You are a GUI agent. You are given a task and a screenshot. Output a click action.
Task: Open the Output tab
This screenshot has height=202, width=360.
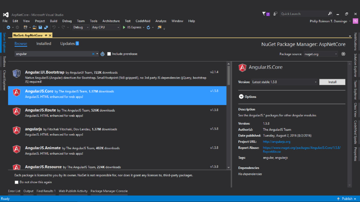pos(28,191)
